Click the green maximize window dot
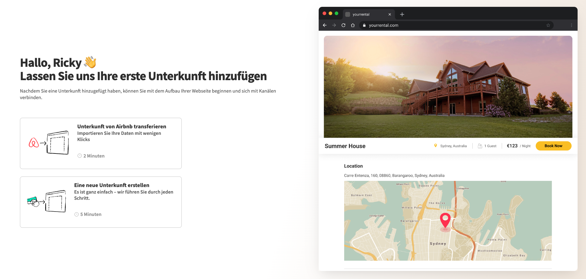This screenshot has width=586, height=279. 336,13
